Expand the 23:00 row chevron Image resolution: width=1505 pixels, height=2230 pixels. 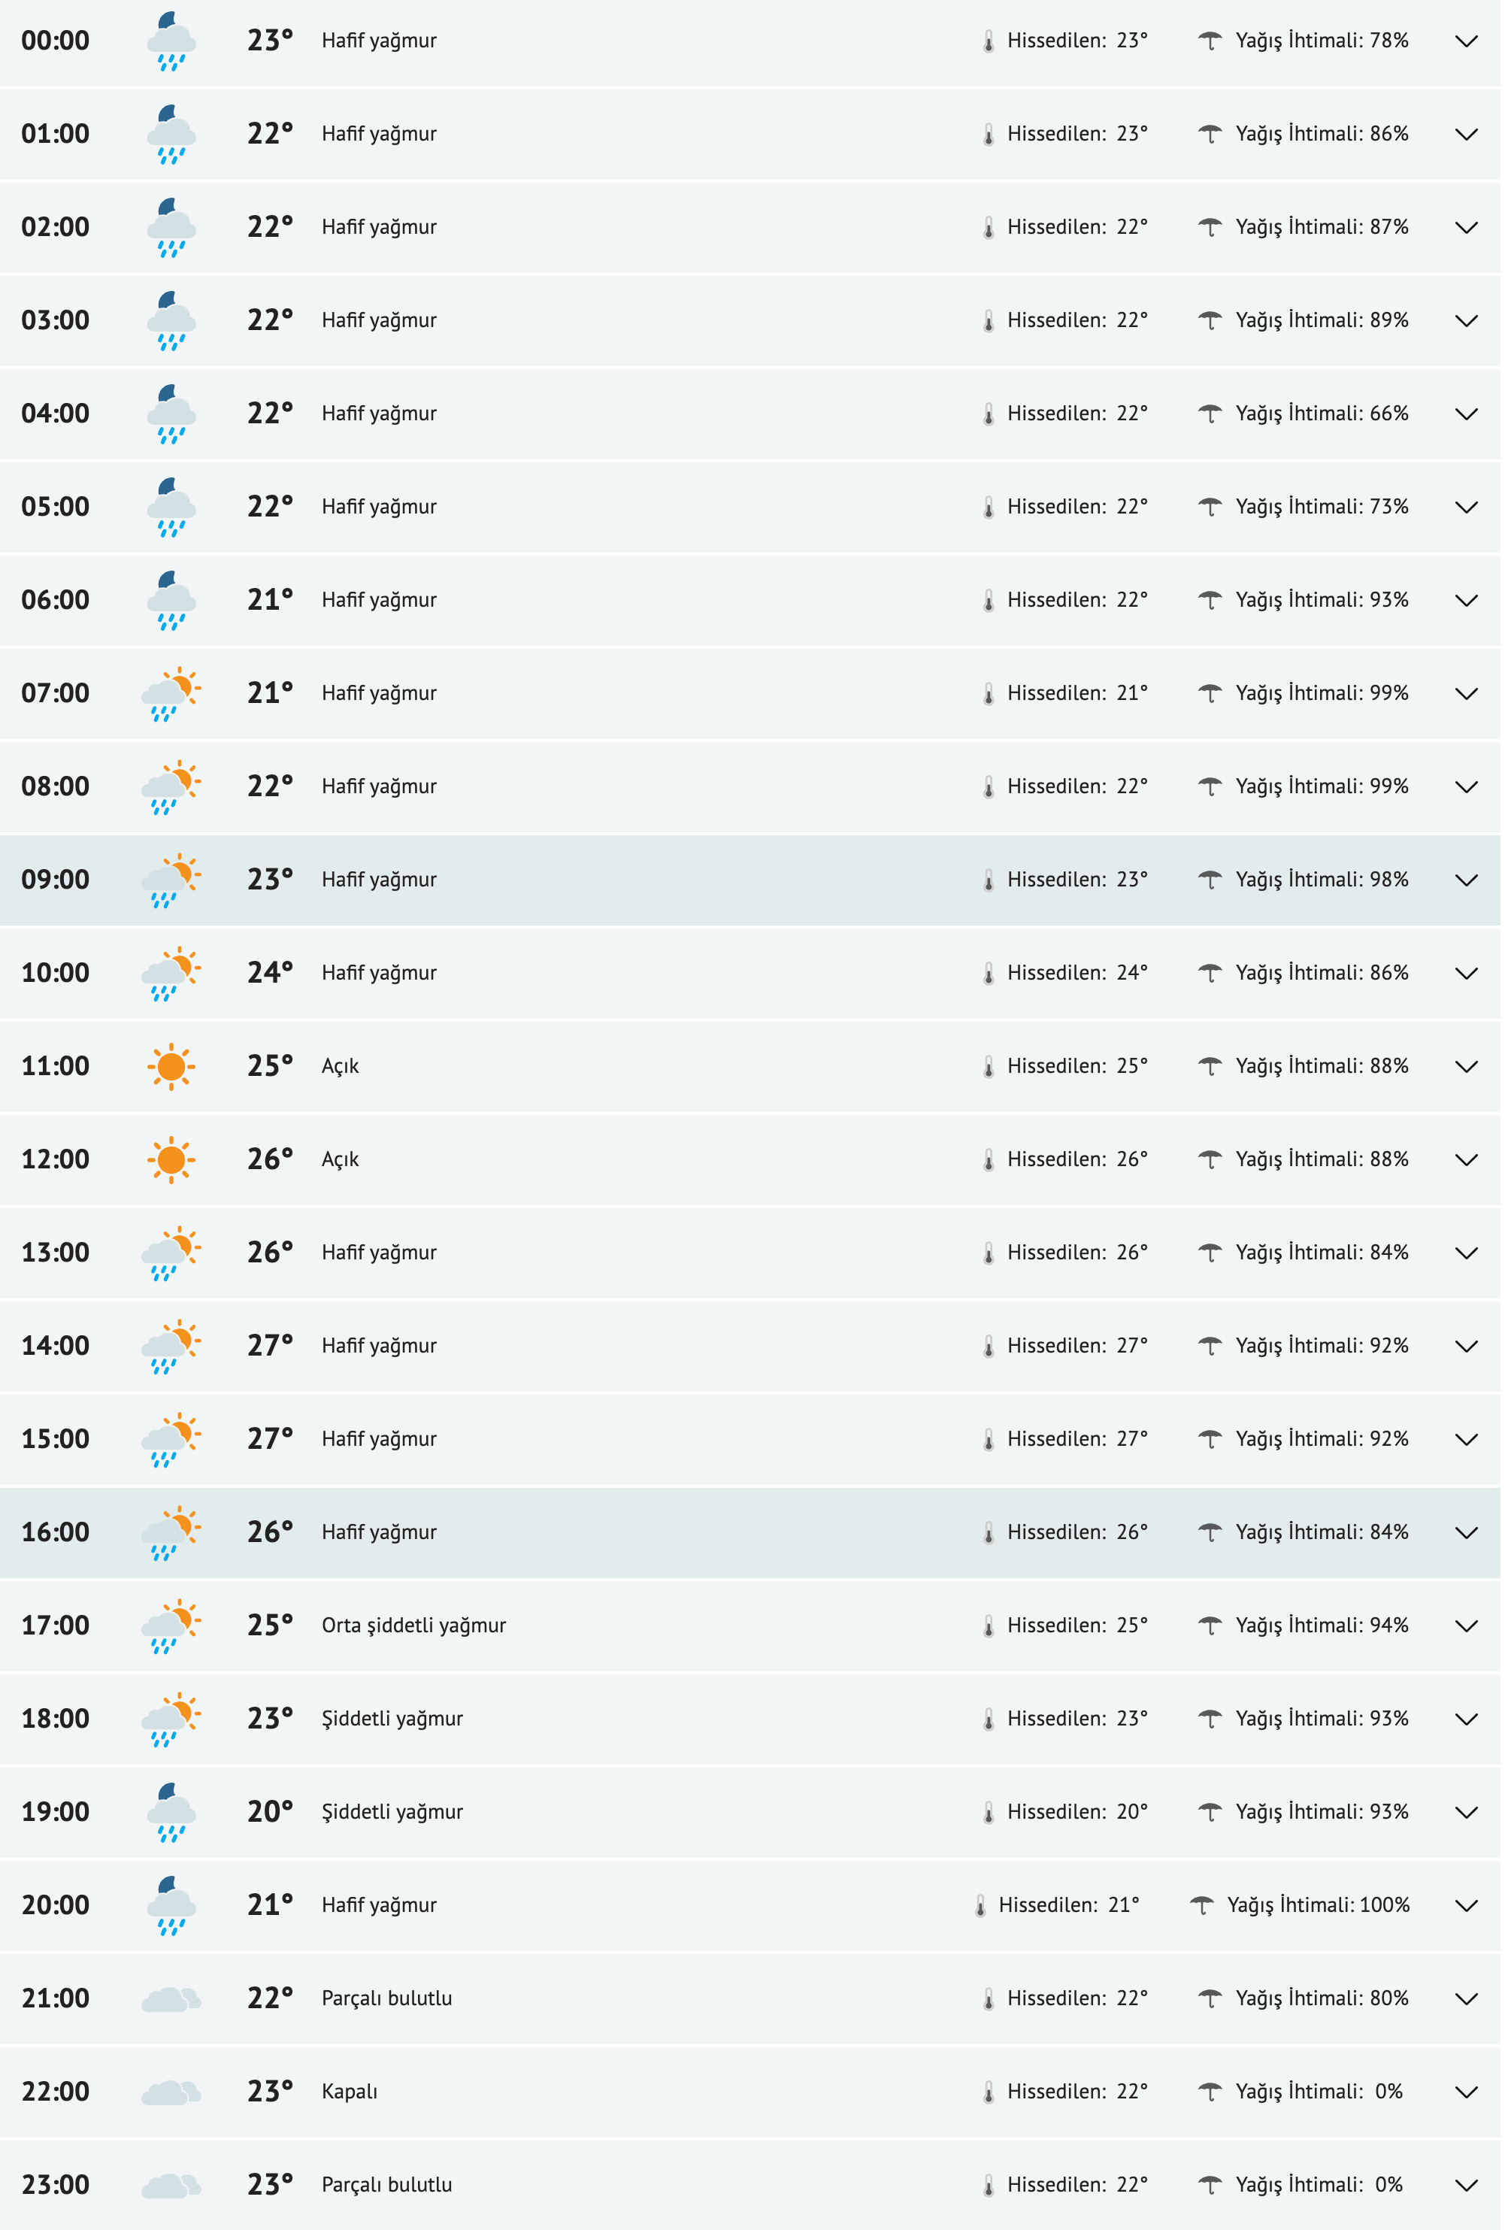pyautogui.click(x=1464, y=2185)
